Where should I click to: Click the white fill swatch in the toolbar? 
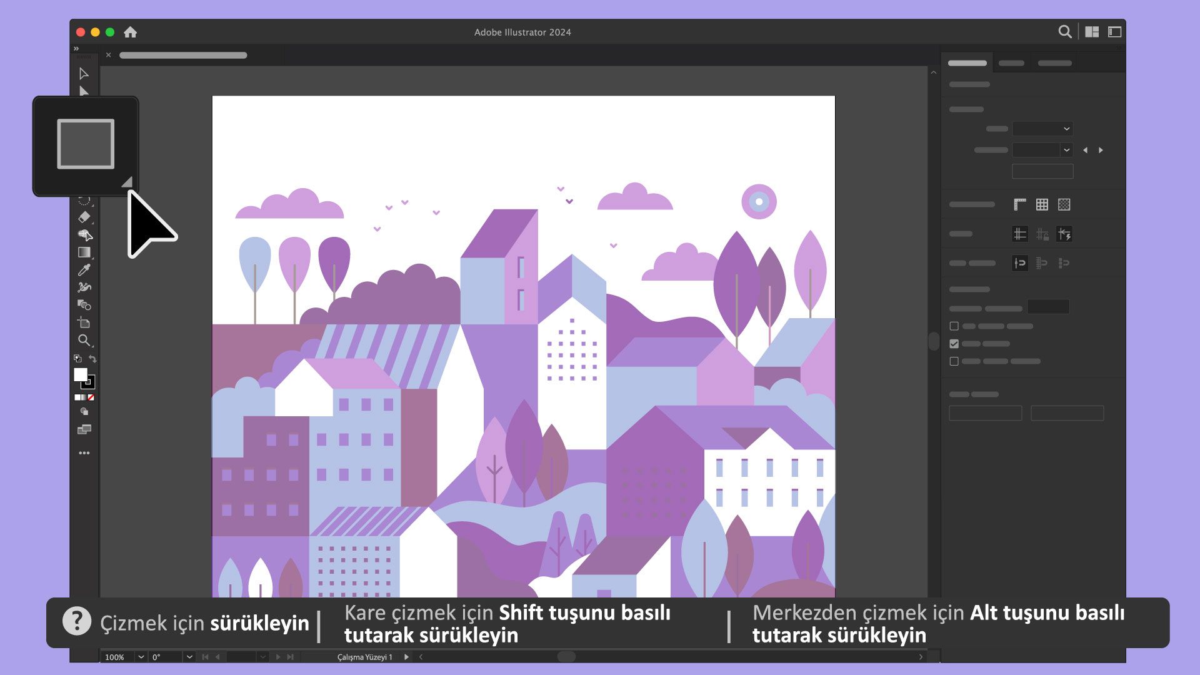(79, 376)
